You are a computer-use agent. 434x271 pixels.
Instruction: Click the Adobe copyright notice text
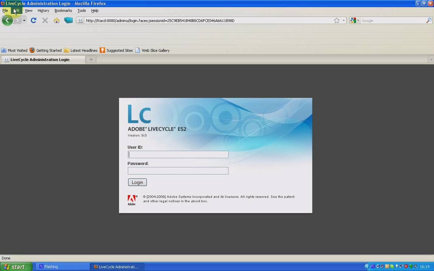coord(219,199)
